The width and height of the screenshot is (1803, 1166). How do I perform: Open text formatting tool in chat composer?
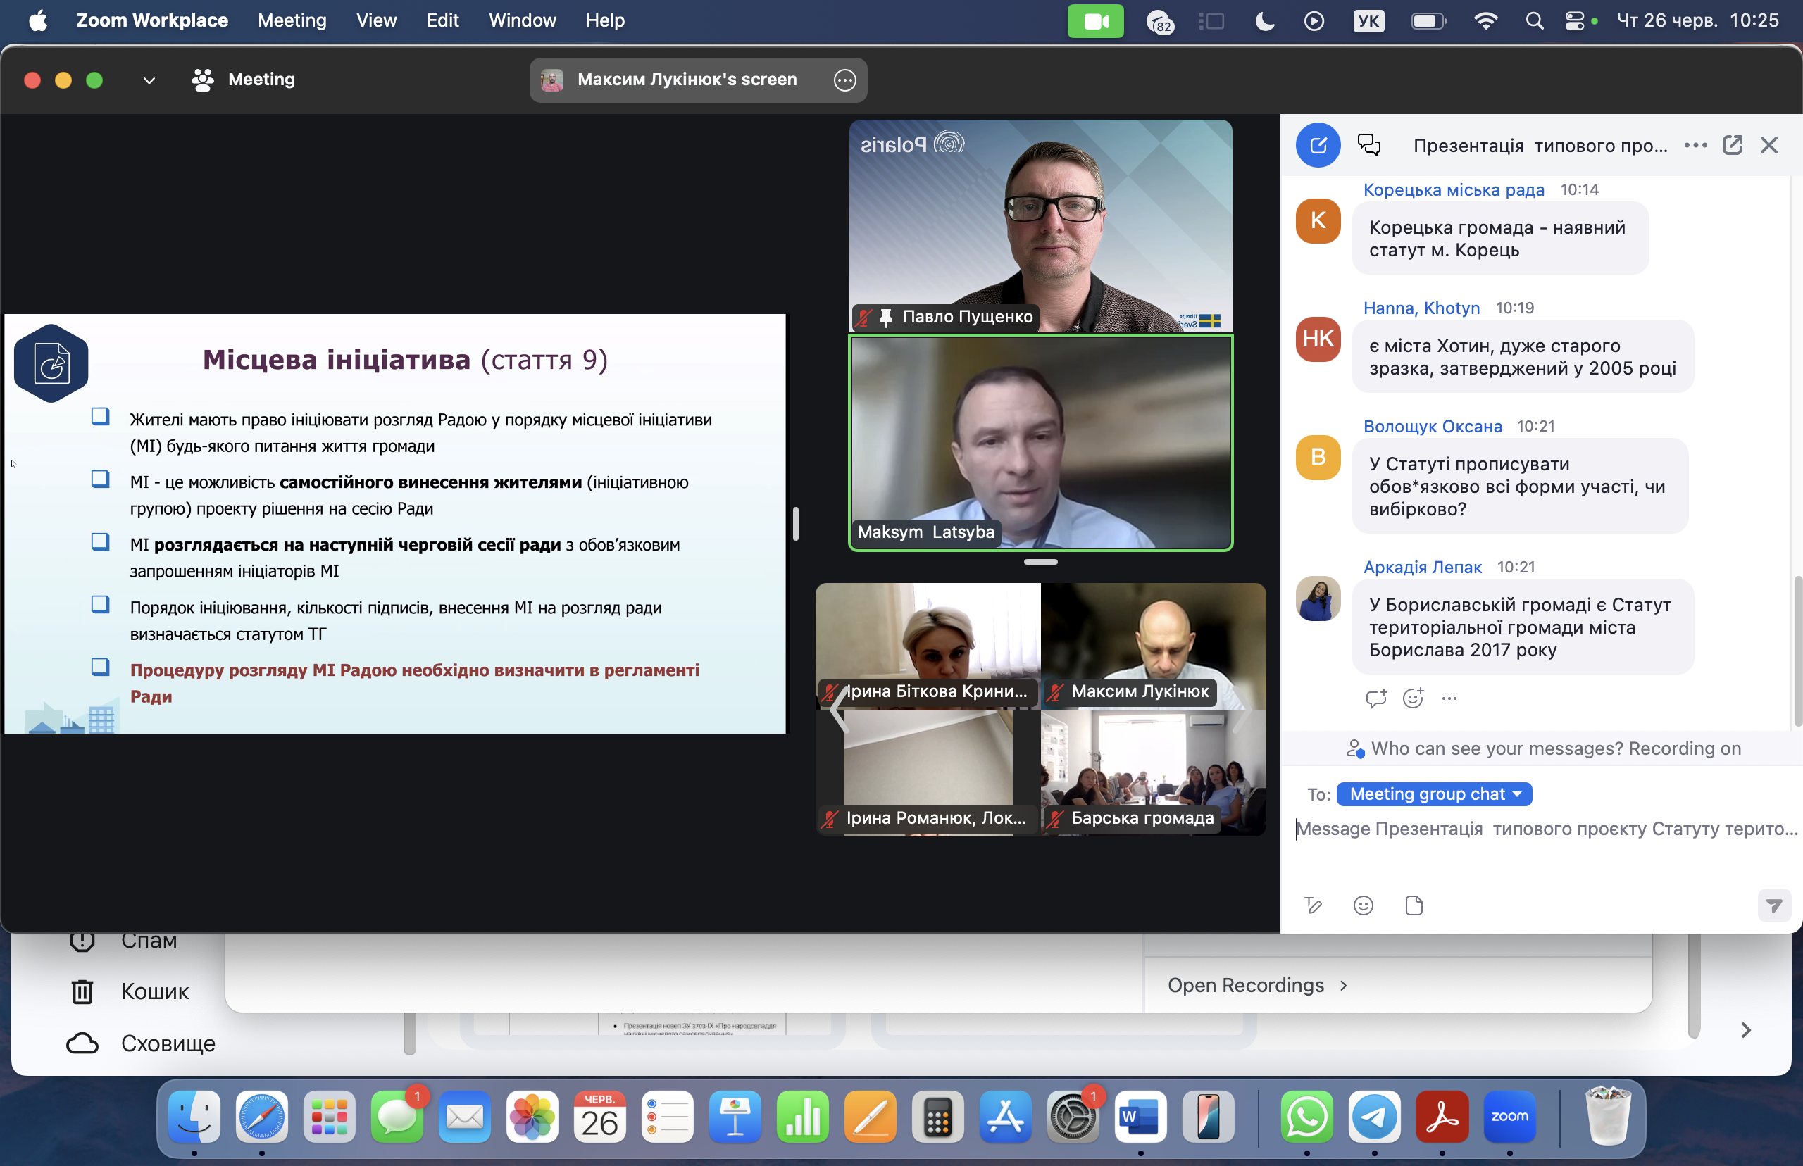1312,905
